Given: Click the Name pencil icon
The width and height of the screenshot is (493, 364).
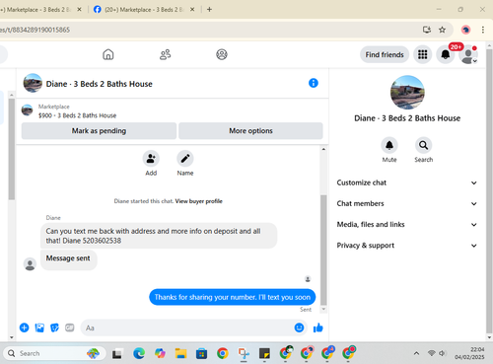Looking at the screenshot, I should [185, 159].
